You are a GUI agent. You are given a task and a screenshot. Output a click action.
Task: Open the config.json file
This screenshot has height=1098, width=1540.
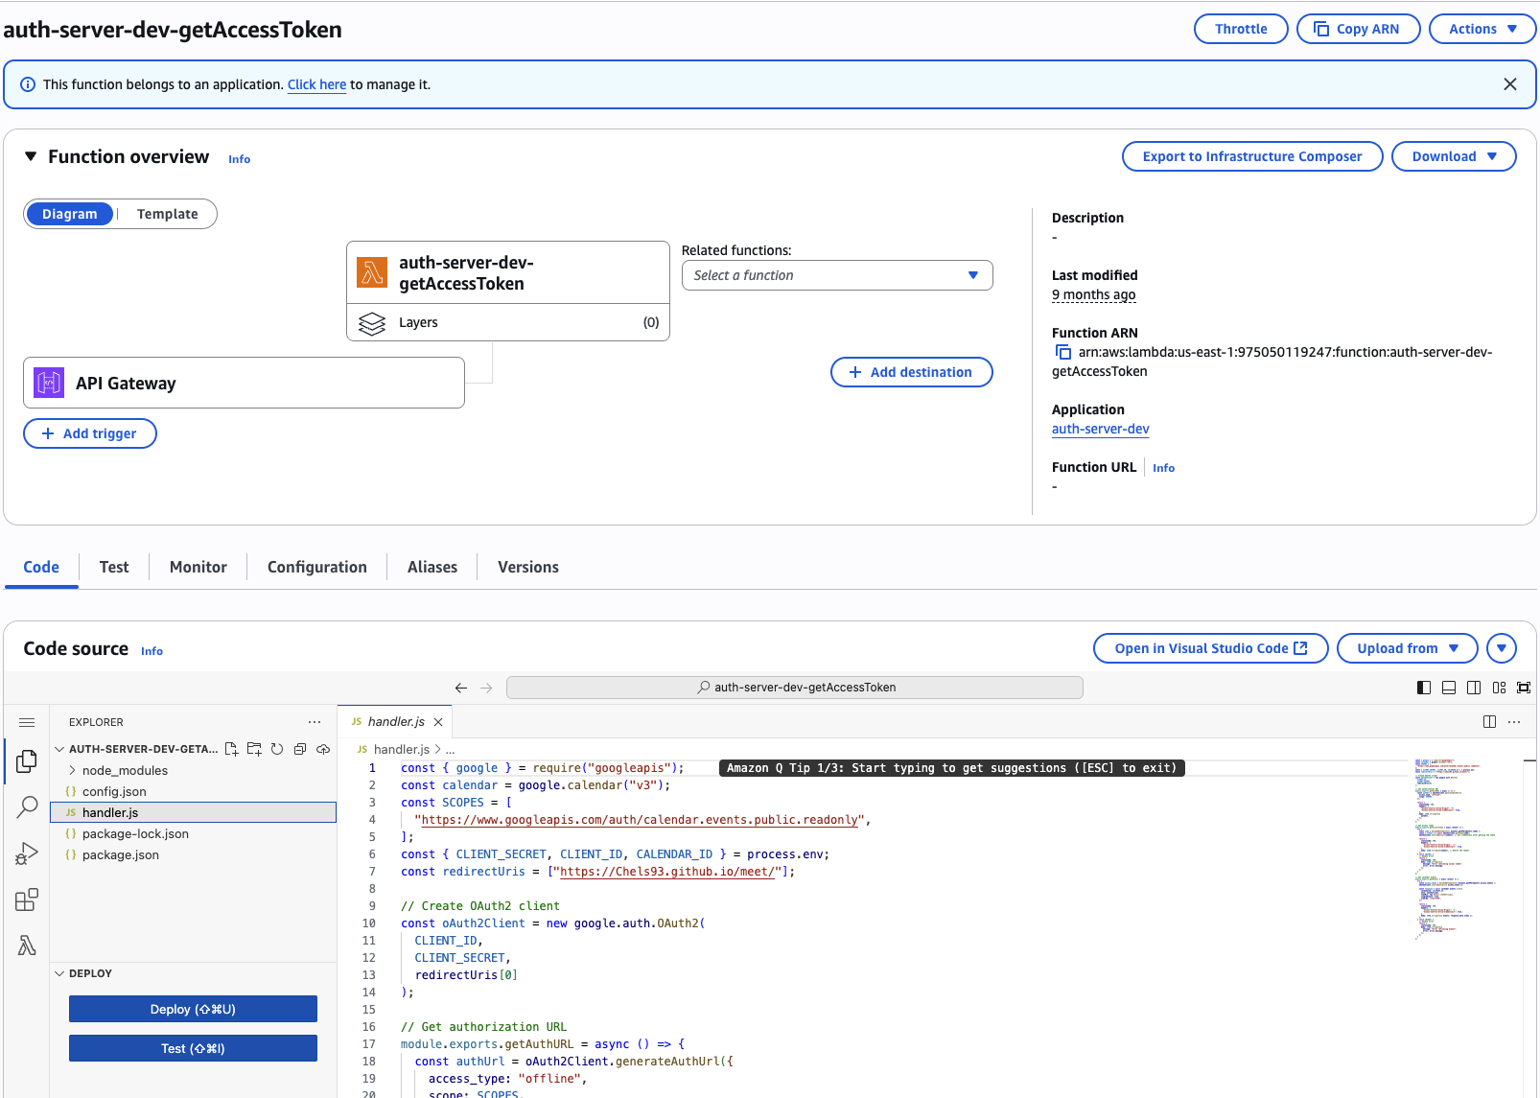tap(193, 791)
